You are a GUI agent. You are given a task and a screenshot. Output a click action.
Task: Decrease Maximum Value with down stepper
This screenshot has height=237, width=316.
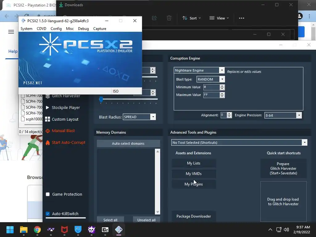click(222, 96)
